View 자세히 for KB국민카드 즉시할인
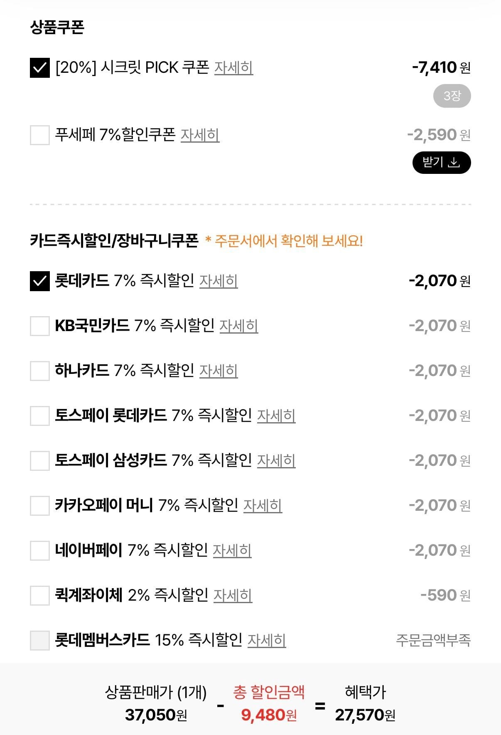 point(238,326)
